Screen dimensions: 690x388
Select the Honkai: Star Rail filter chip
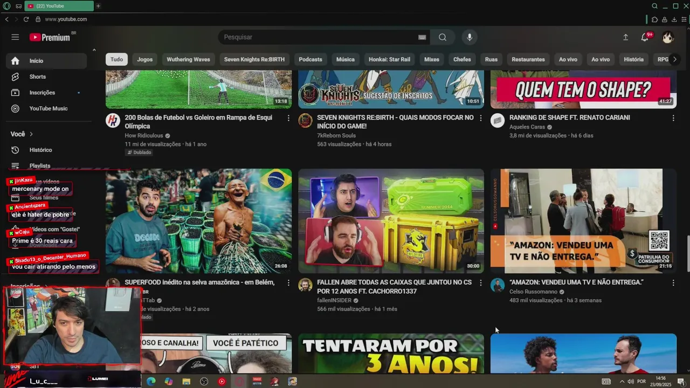point(390,59)
